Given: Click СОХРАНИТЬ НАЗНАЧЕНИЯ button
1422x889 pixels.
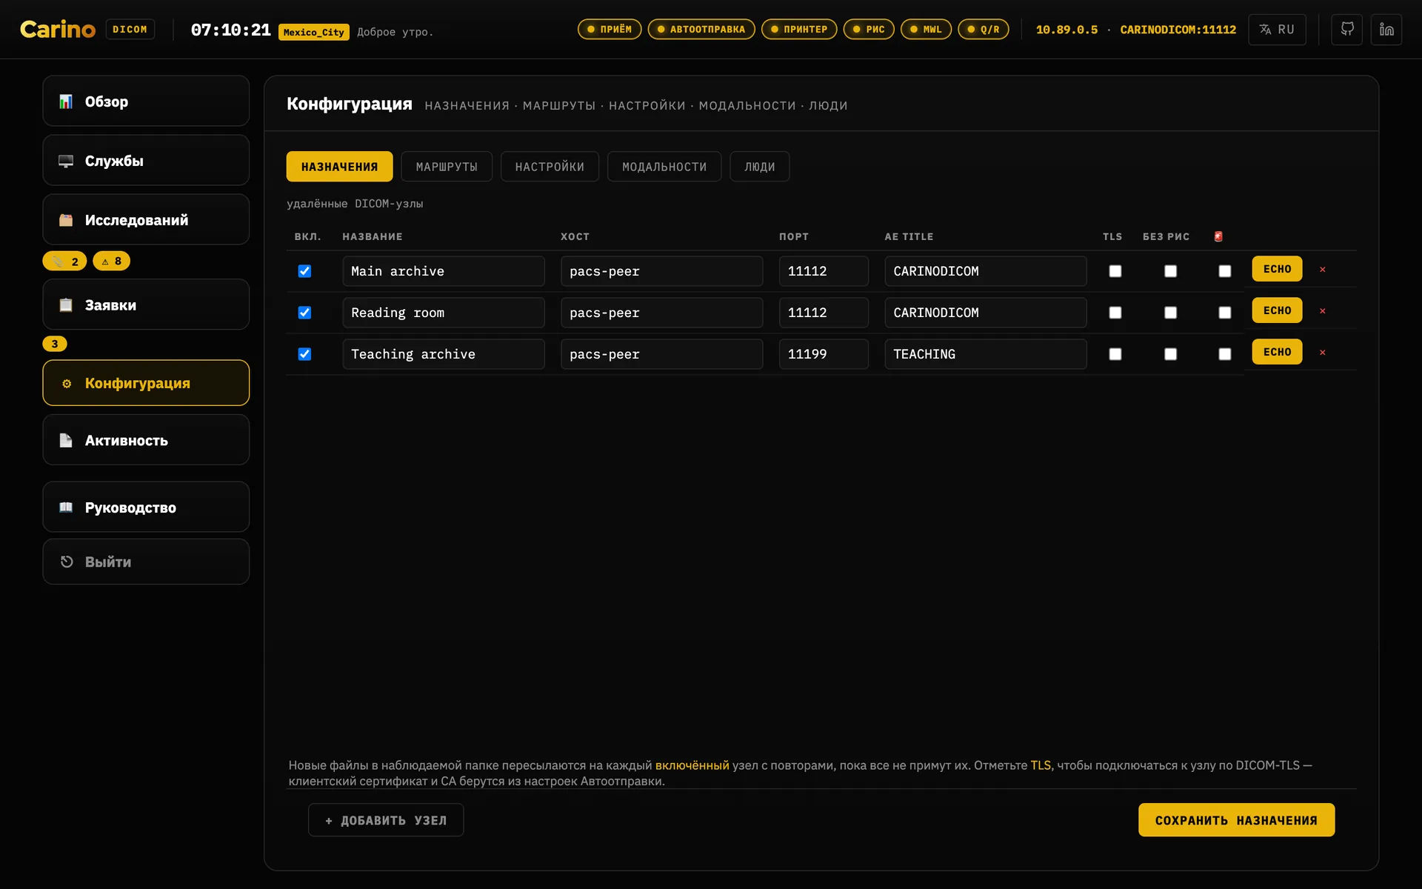Looking at the screenshot, I should (1236, 820).
